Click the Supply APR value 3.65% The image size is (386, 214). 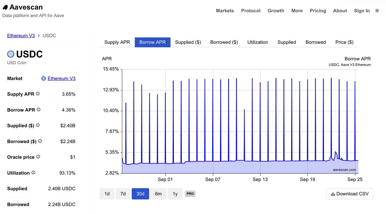(69, 94)
